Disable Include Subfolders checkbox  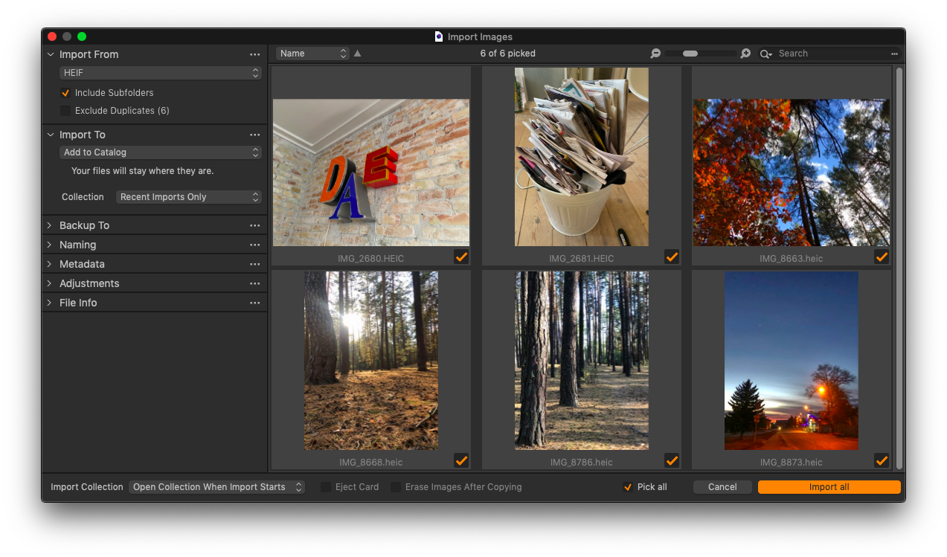pyautogui.click(x=65, y=93)
